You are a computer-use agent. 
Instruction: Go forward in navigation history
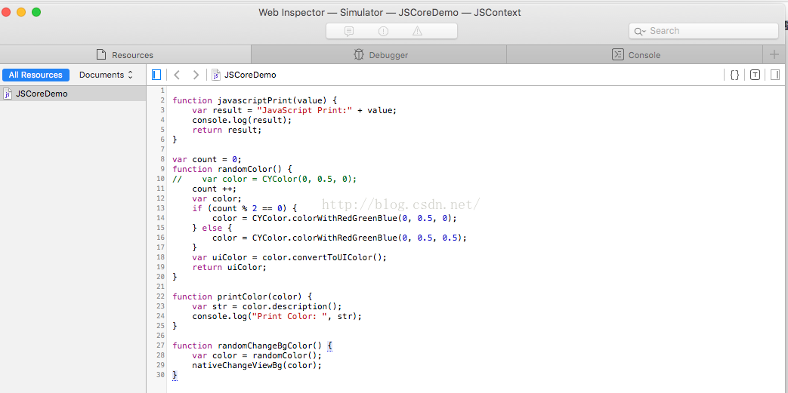pyautogui.click(x=196, y=75)
